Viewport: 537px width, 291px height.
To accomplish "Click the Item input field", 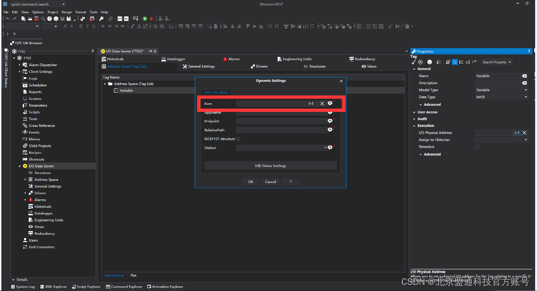I will 271,103.
